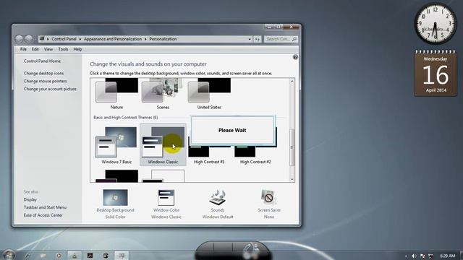Refresh the address bar location
The image size is (463, 260).
[x=258, y=39]
